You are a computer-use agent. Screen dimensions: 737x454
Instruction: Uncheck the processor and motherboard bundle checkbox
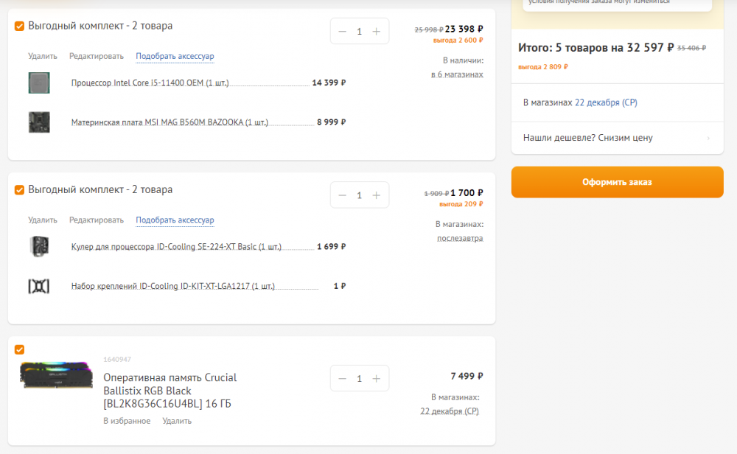(x=20, y=27)
